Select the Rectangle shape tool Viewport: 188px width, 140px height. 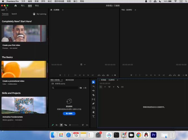coord(94,108)
